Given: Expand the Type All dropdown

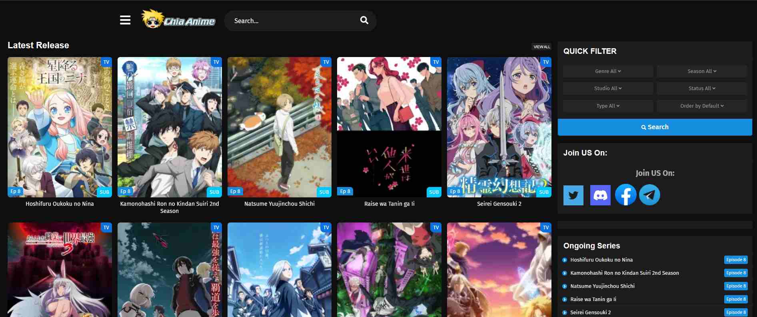Looking at the screenshot, I should [x=608, y=106].
